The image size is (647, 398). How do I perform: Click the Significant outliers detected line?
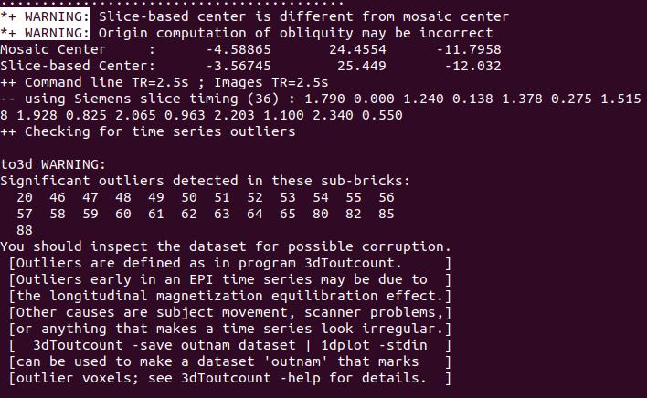click(x=205, y=181)
